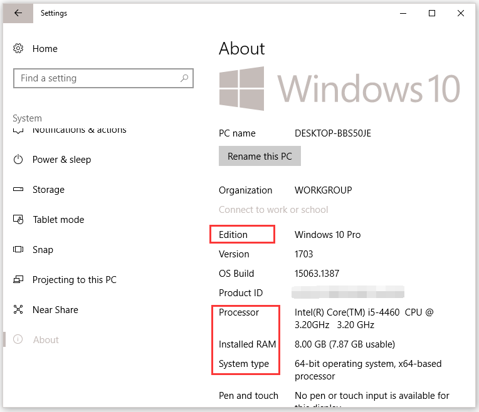Viewport: 479px width, 412px height.
Task: Focus the Find a setting field
Action: pos(103,78)
